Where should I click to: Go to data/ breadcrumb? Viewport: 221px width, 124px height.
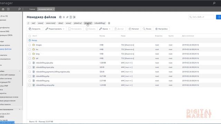coord(61,23)
